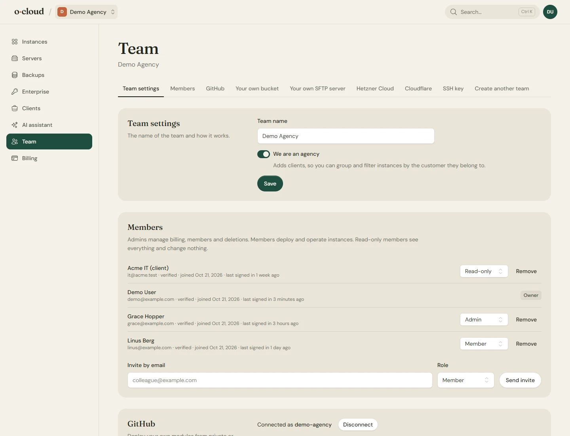
Task: Save the team settings
Action: click(x=270, y=184)
